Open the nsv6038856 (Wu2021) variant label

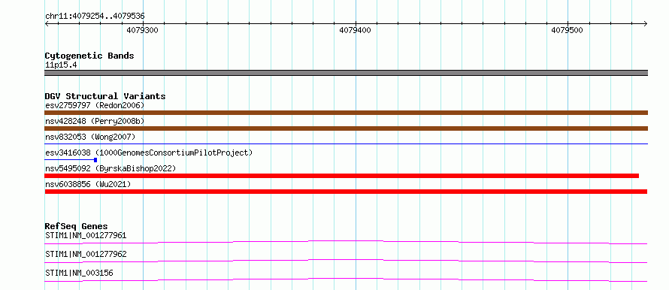(87, 184)
